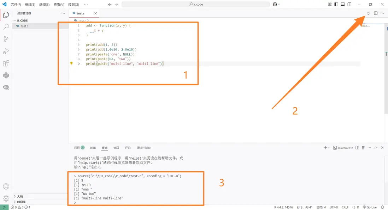
Task: Click 行 9, 列 41 cursor position
Action: (304, 207)
